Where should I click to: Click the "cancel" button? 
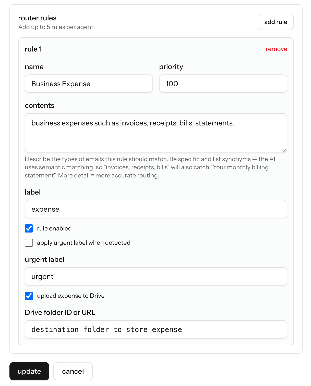tap(73, 371)
